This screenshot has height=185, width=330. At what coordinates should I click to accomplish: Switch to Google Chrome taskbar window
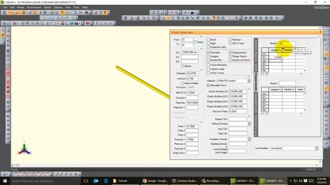[155, 181]
